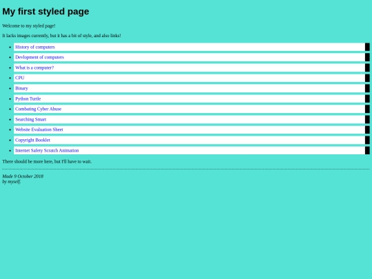The image size is (372, 279).
Task: Click the My first styled page heading
Action: point(45,12)
